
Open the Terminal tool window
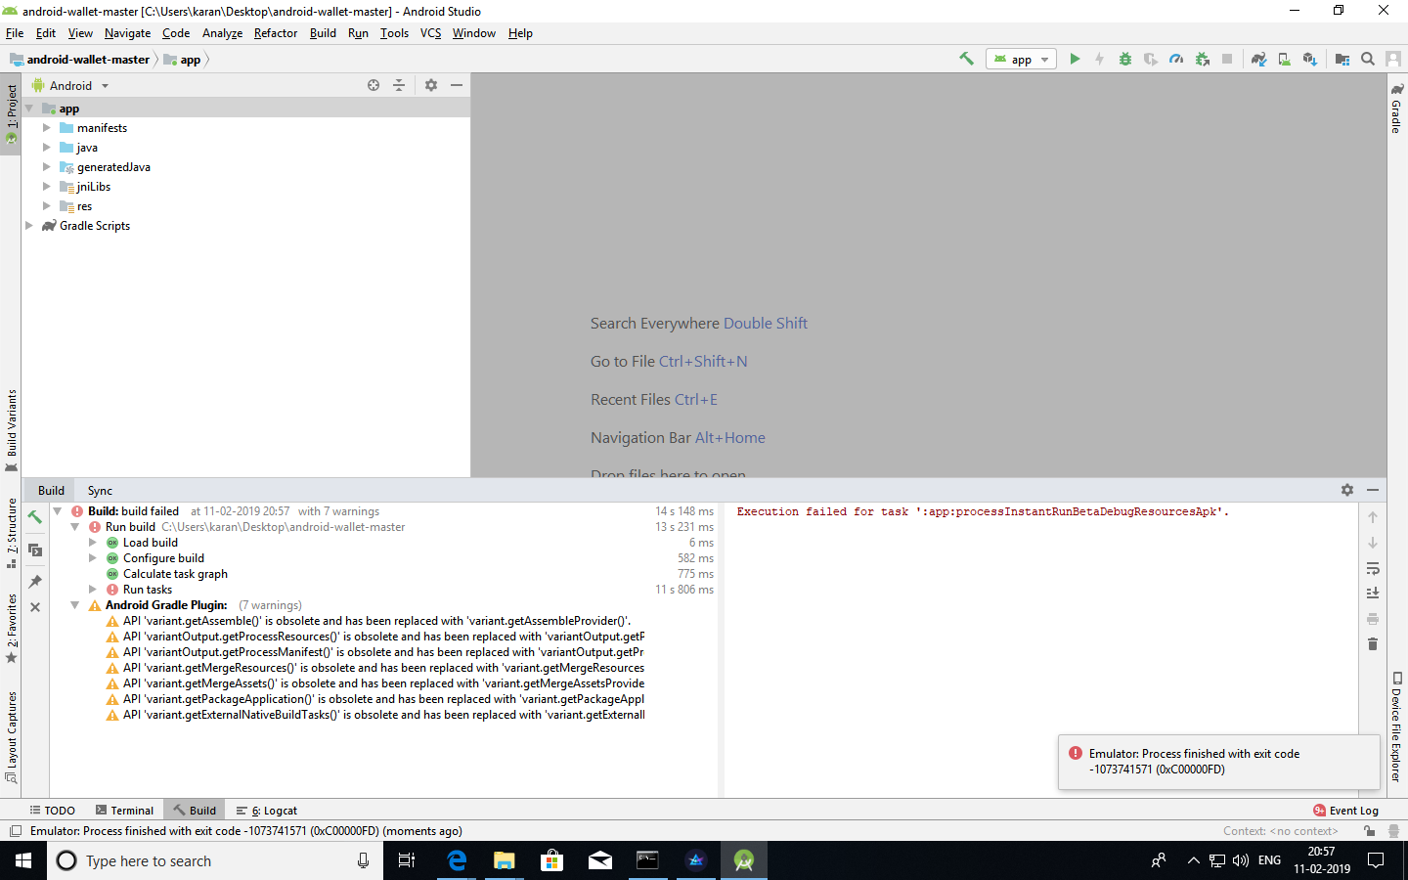pos(124,811)
